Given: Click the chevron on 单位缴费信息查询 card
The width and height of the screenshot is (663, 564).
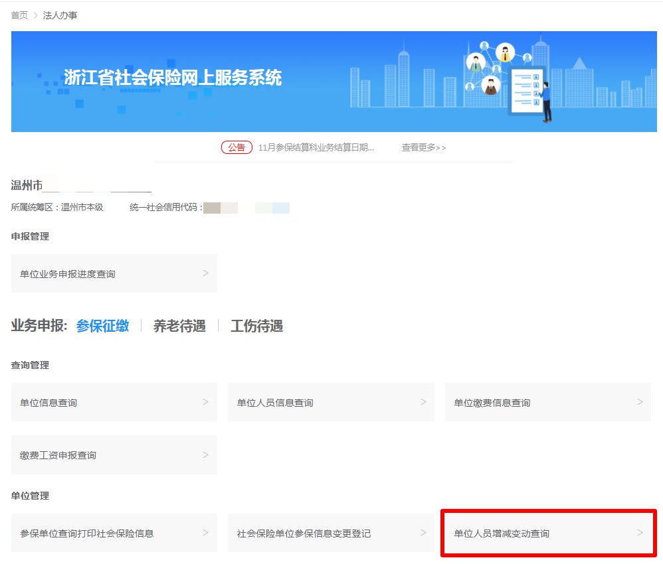Looking at the screenshot, I should pos(640,402).
